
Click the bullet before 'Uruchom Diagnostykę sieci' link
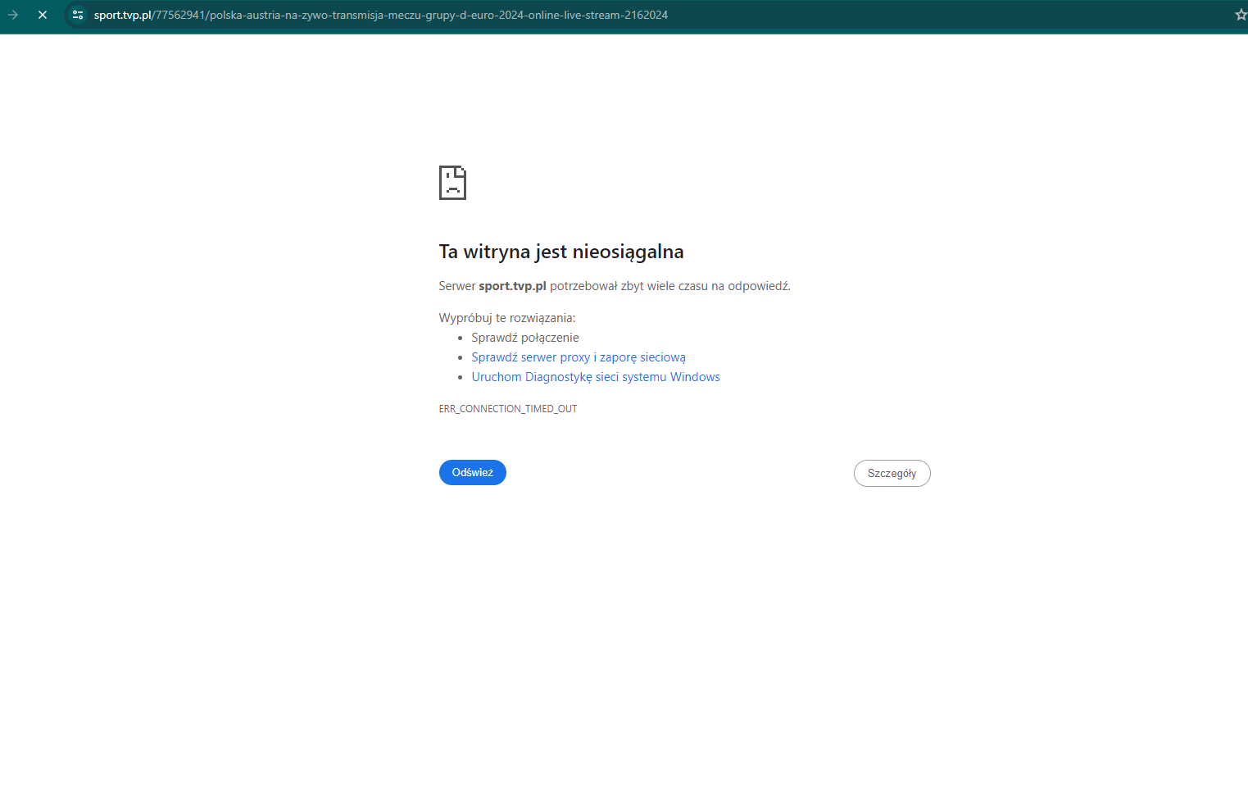tap(461, 378)
